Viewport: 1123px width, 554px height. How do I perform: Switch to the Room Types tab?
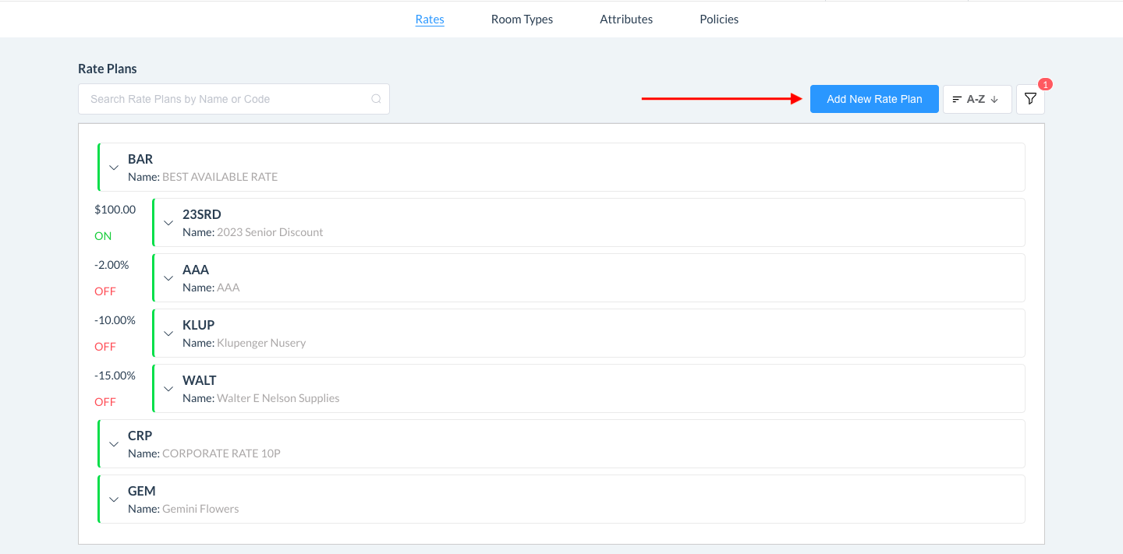point(522,19)
